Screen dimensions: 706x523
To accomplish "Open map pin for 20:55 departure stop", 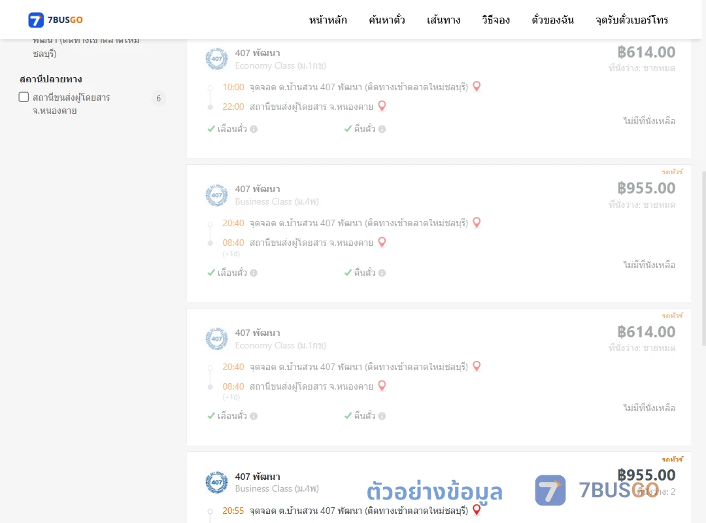I will [x=477, y=510].
